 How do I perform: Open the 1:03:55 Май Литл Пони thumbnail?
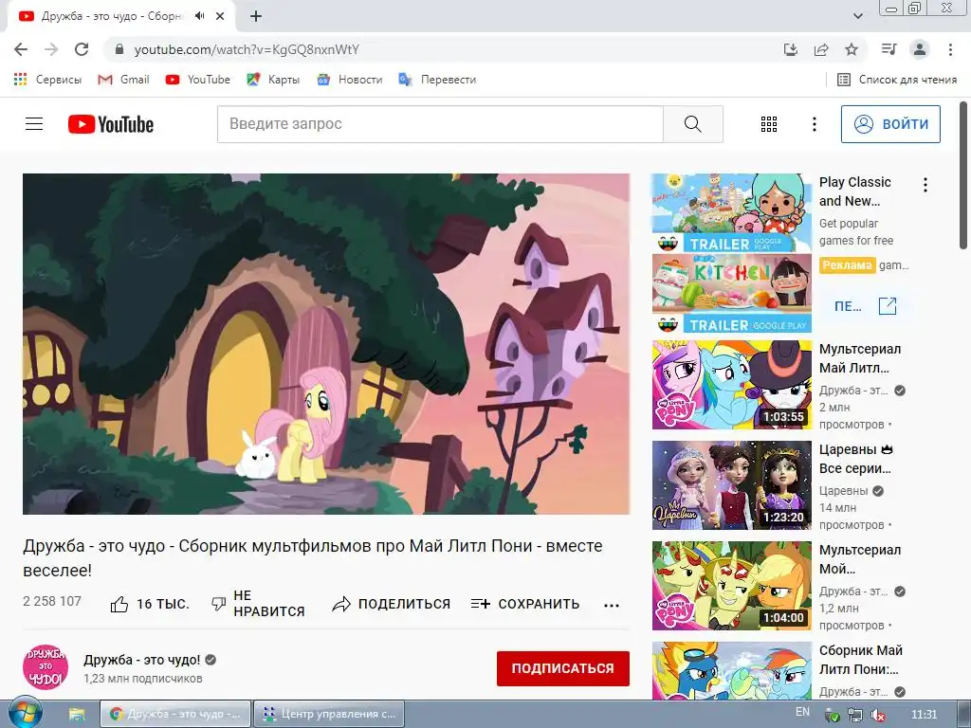(x=732, y=385)
